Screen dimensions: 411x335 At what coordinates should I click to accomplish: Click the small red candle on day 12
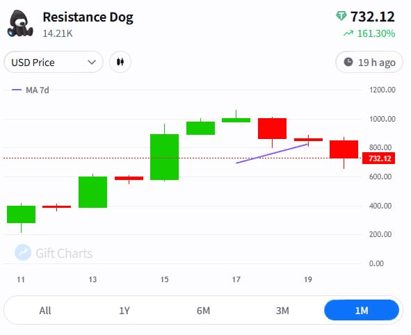point(56,206)
